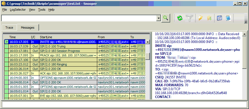Image resolution: width=249 pixels, height=109 pixels.
Task: Expand the toolbar overflow options arrow
Action: point(246,22)
